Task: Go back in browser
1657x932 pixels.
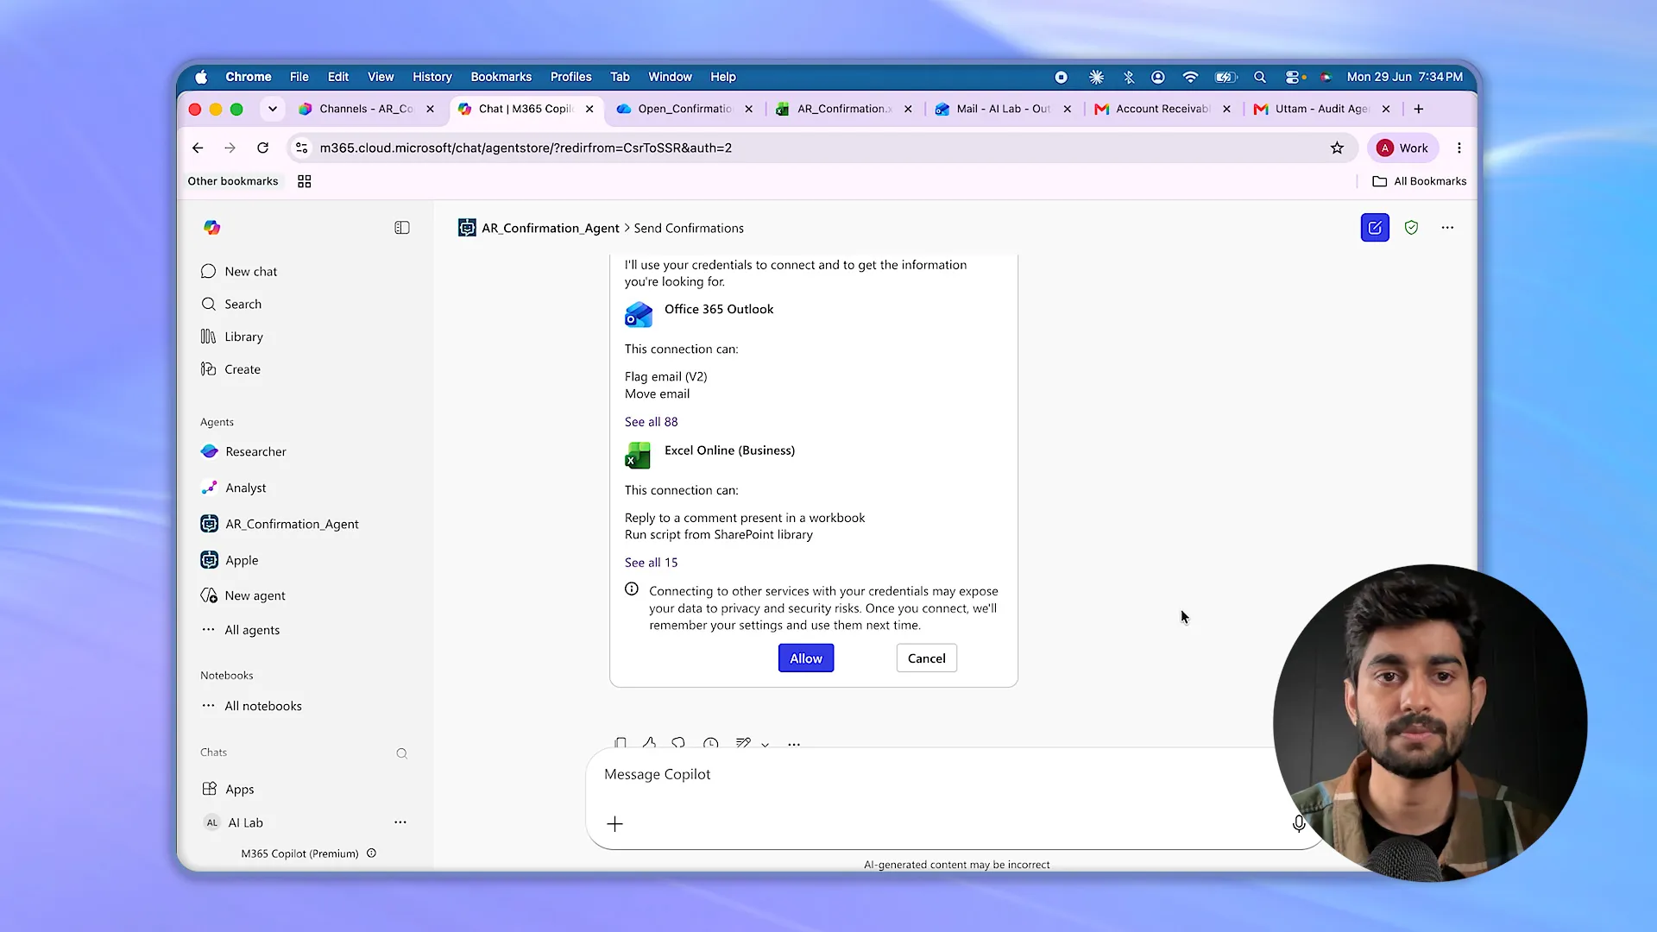Action: click(x=198, y=148)
